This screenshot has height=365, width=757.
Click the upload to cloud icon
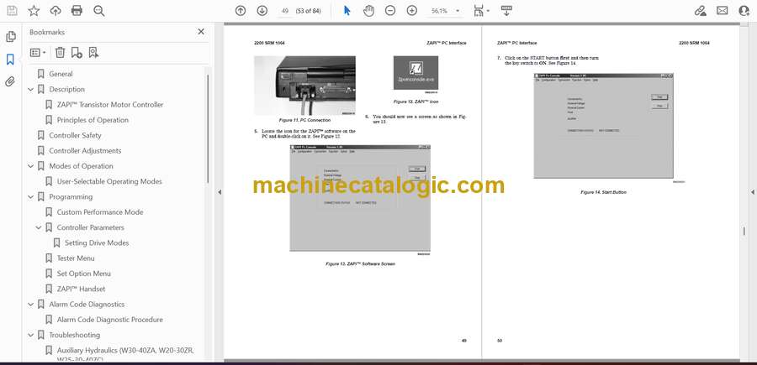point(56,11)
